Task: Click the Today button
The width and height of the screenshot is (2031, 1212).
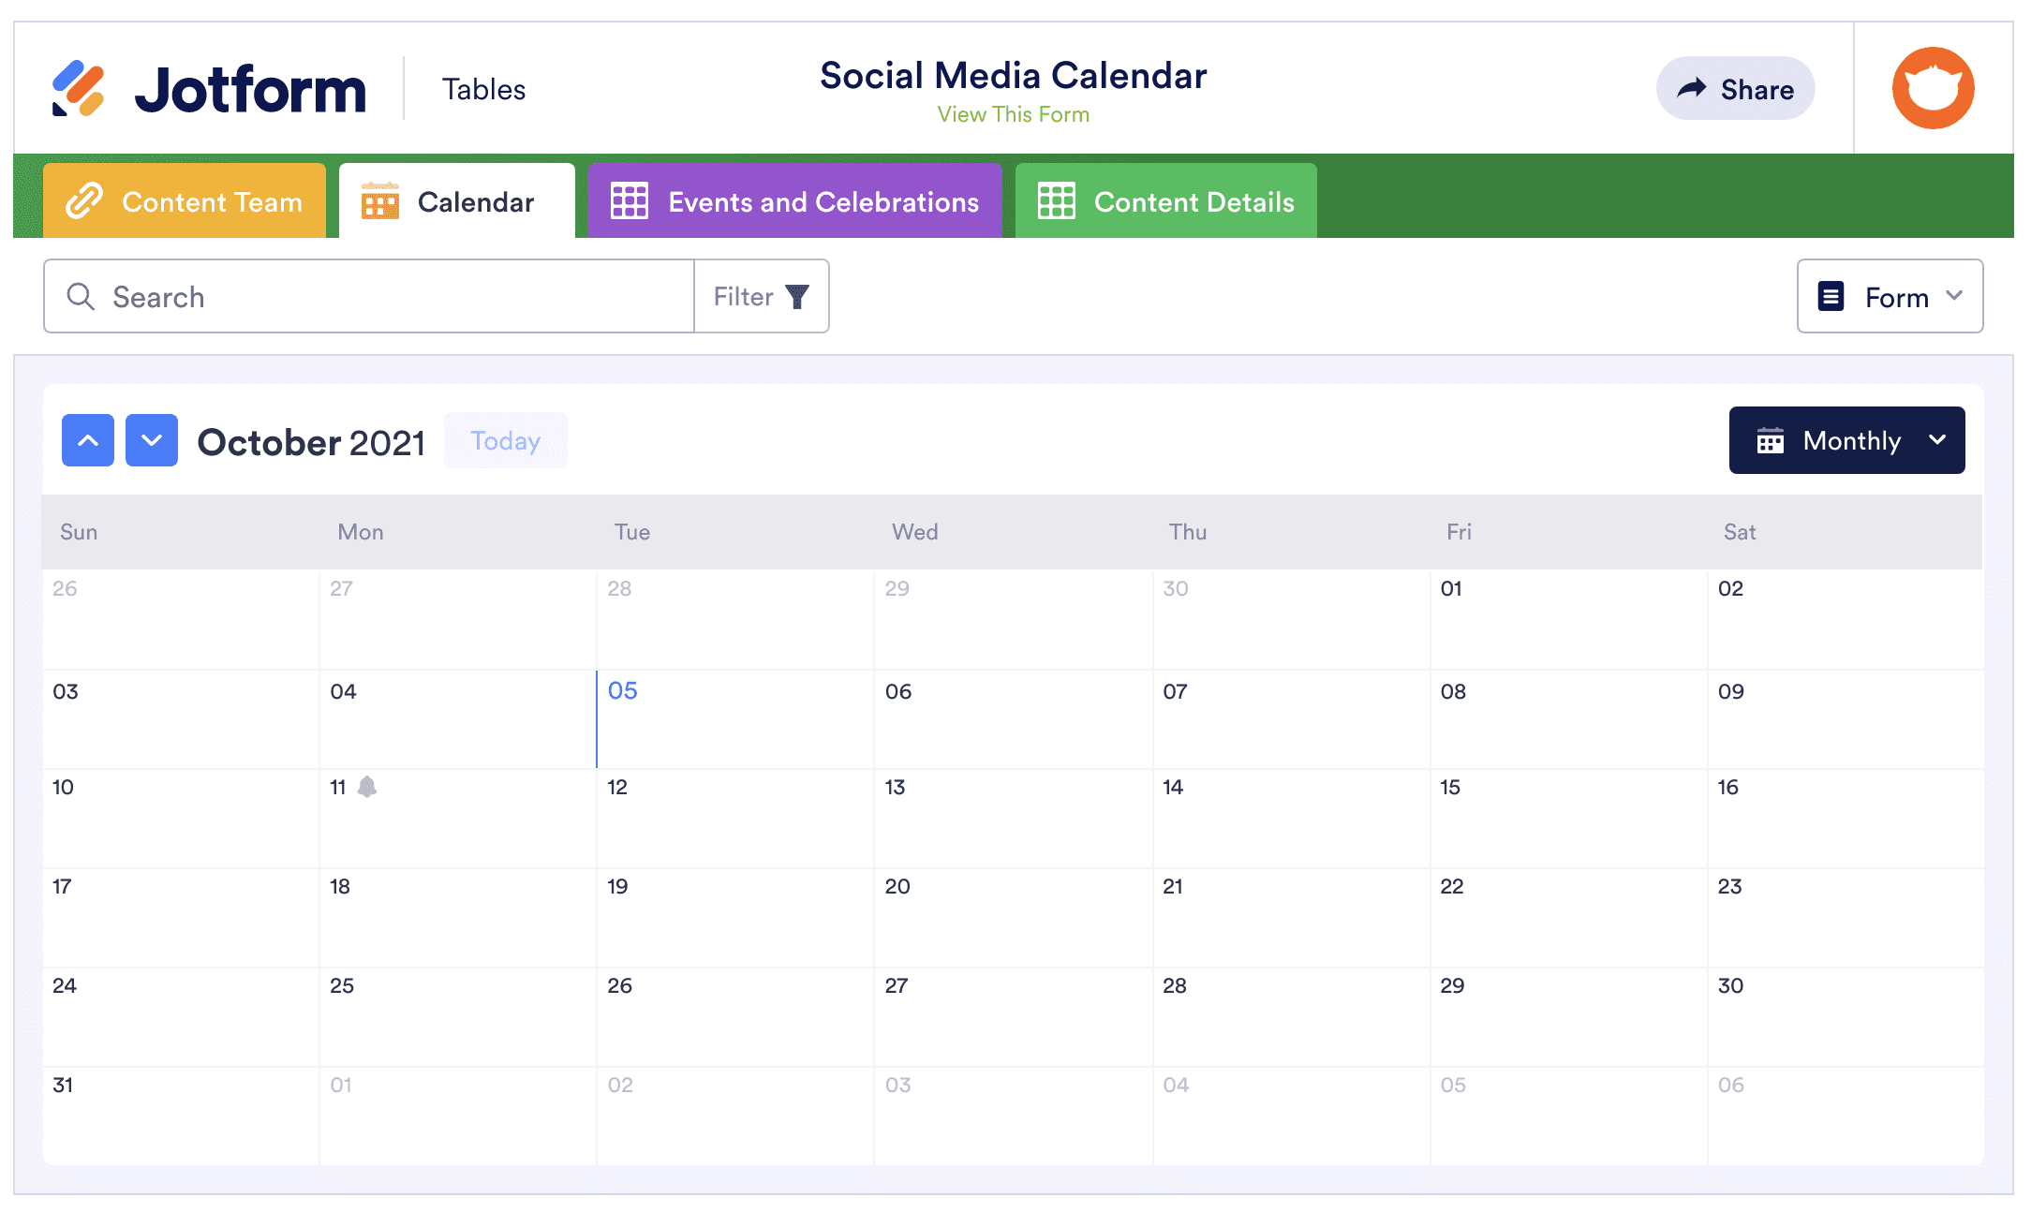Action: pos(505,440)
